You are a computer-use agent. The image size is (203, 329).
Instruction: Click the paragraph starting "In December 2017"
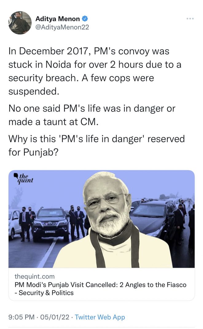pos(95,71)
